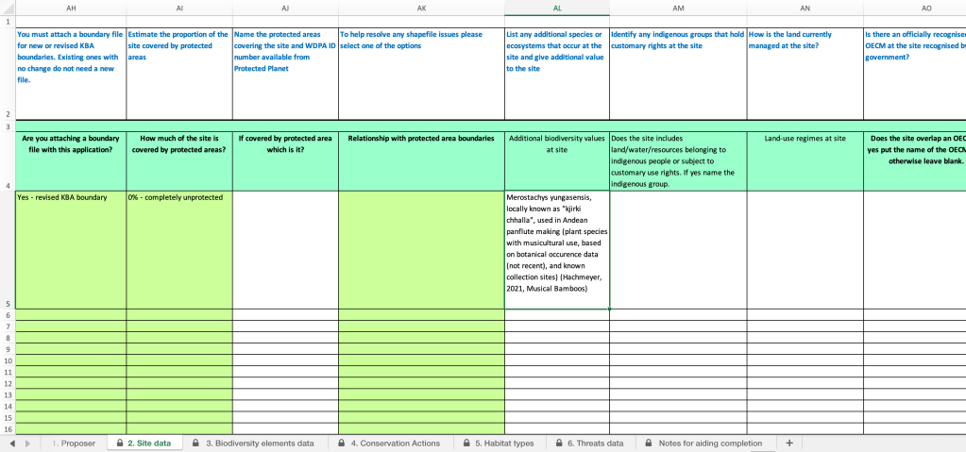Screen dimensions: 966x452
Task: Click the add new sheet plus button
Action: pyautogui.click(x=788, y=443)
